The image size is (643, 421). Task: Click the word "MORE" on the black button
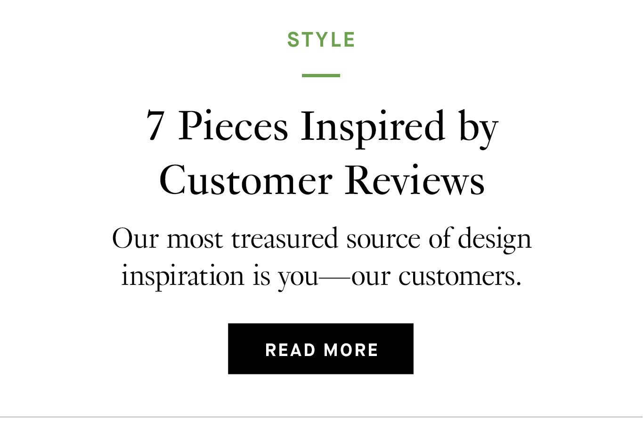pyautogui.click(x=351, y=350)
